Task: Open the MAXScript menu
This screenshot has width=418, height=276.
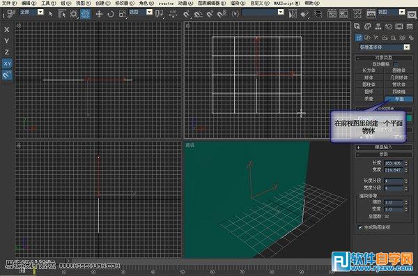Action: click(x=286, y=3)
